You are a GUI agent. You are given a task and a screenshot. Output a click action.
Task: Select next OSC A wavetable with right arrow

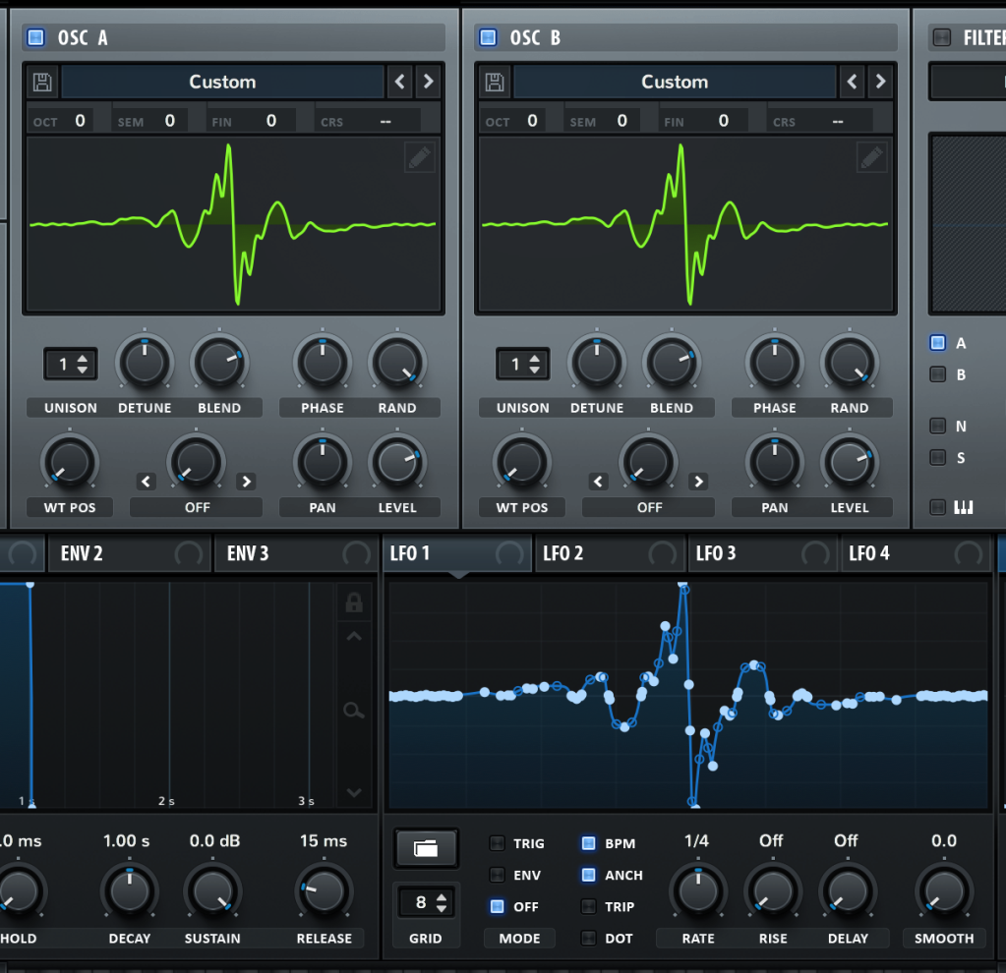point(429,83)
